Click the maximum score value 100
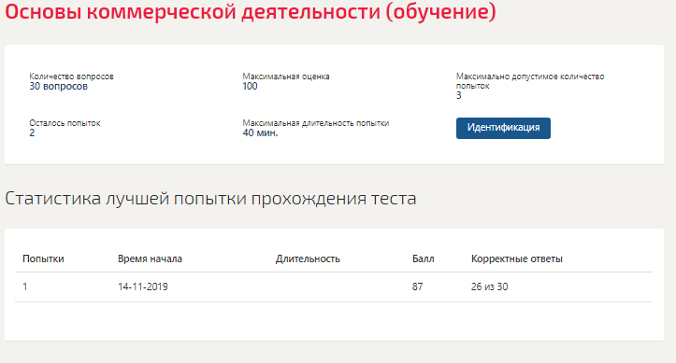 click(250, 87)
